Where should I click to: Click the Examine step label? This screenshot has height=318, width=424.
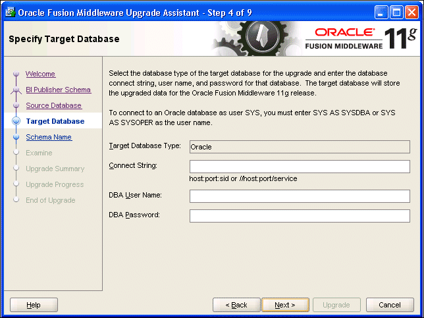coord(39,153)
